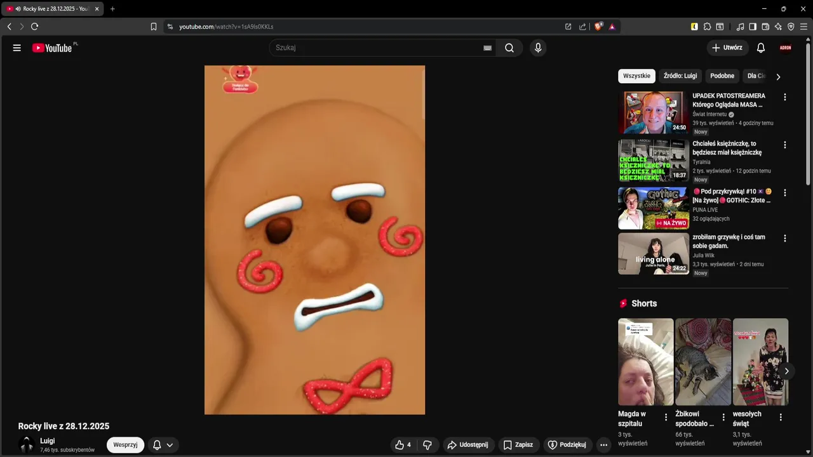Screen dimensions: 813x457
Task: Click the Zapisz save button
Action: pyautogui.click(x=518, y=445)
